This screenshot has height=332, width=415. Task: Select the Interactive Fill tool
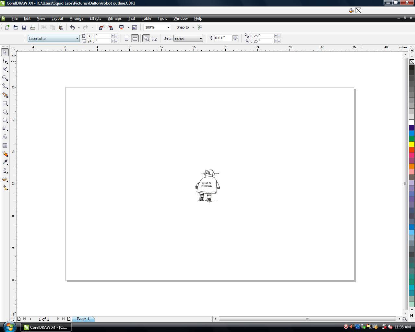pos(5,187)
